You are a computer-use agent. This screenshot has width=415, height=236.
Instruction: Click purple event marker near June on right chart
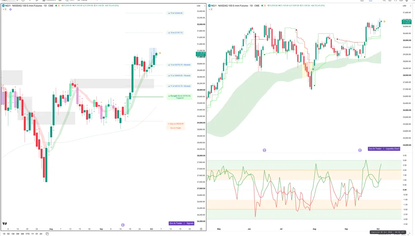coord(264,150)
